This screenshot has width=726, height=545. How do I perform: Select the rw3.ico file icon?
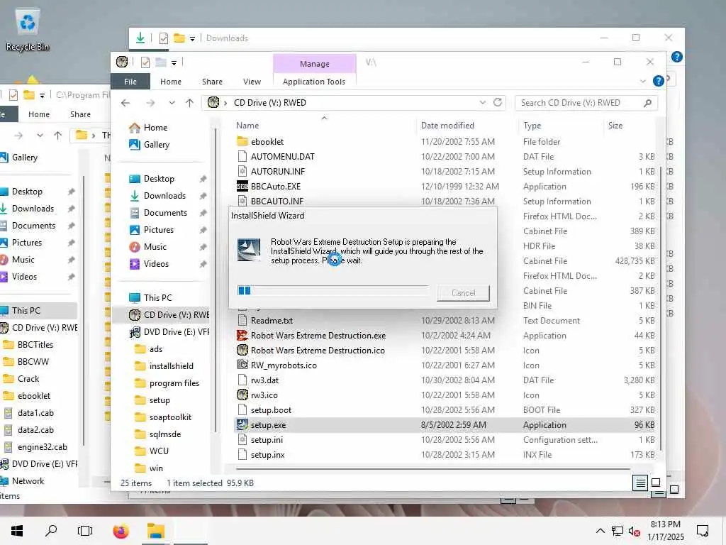pyautogui.click(x=242, y=395)
